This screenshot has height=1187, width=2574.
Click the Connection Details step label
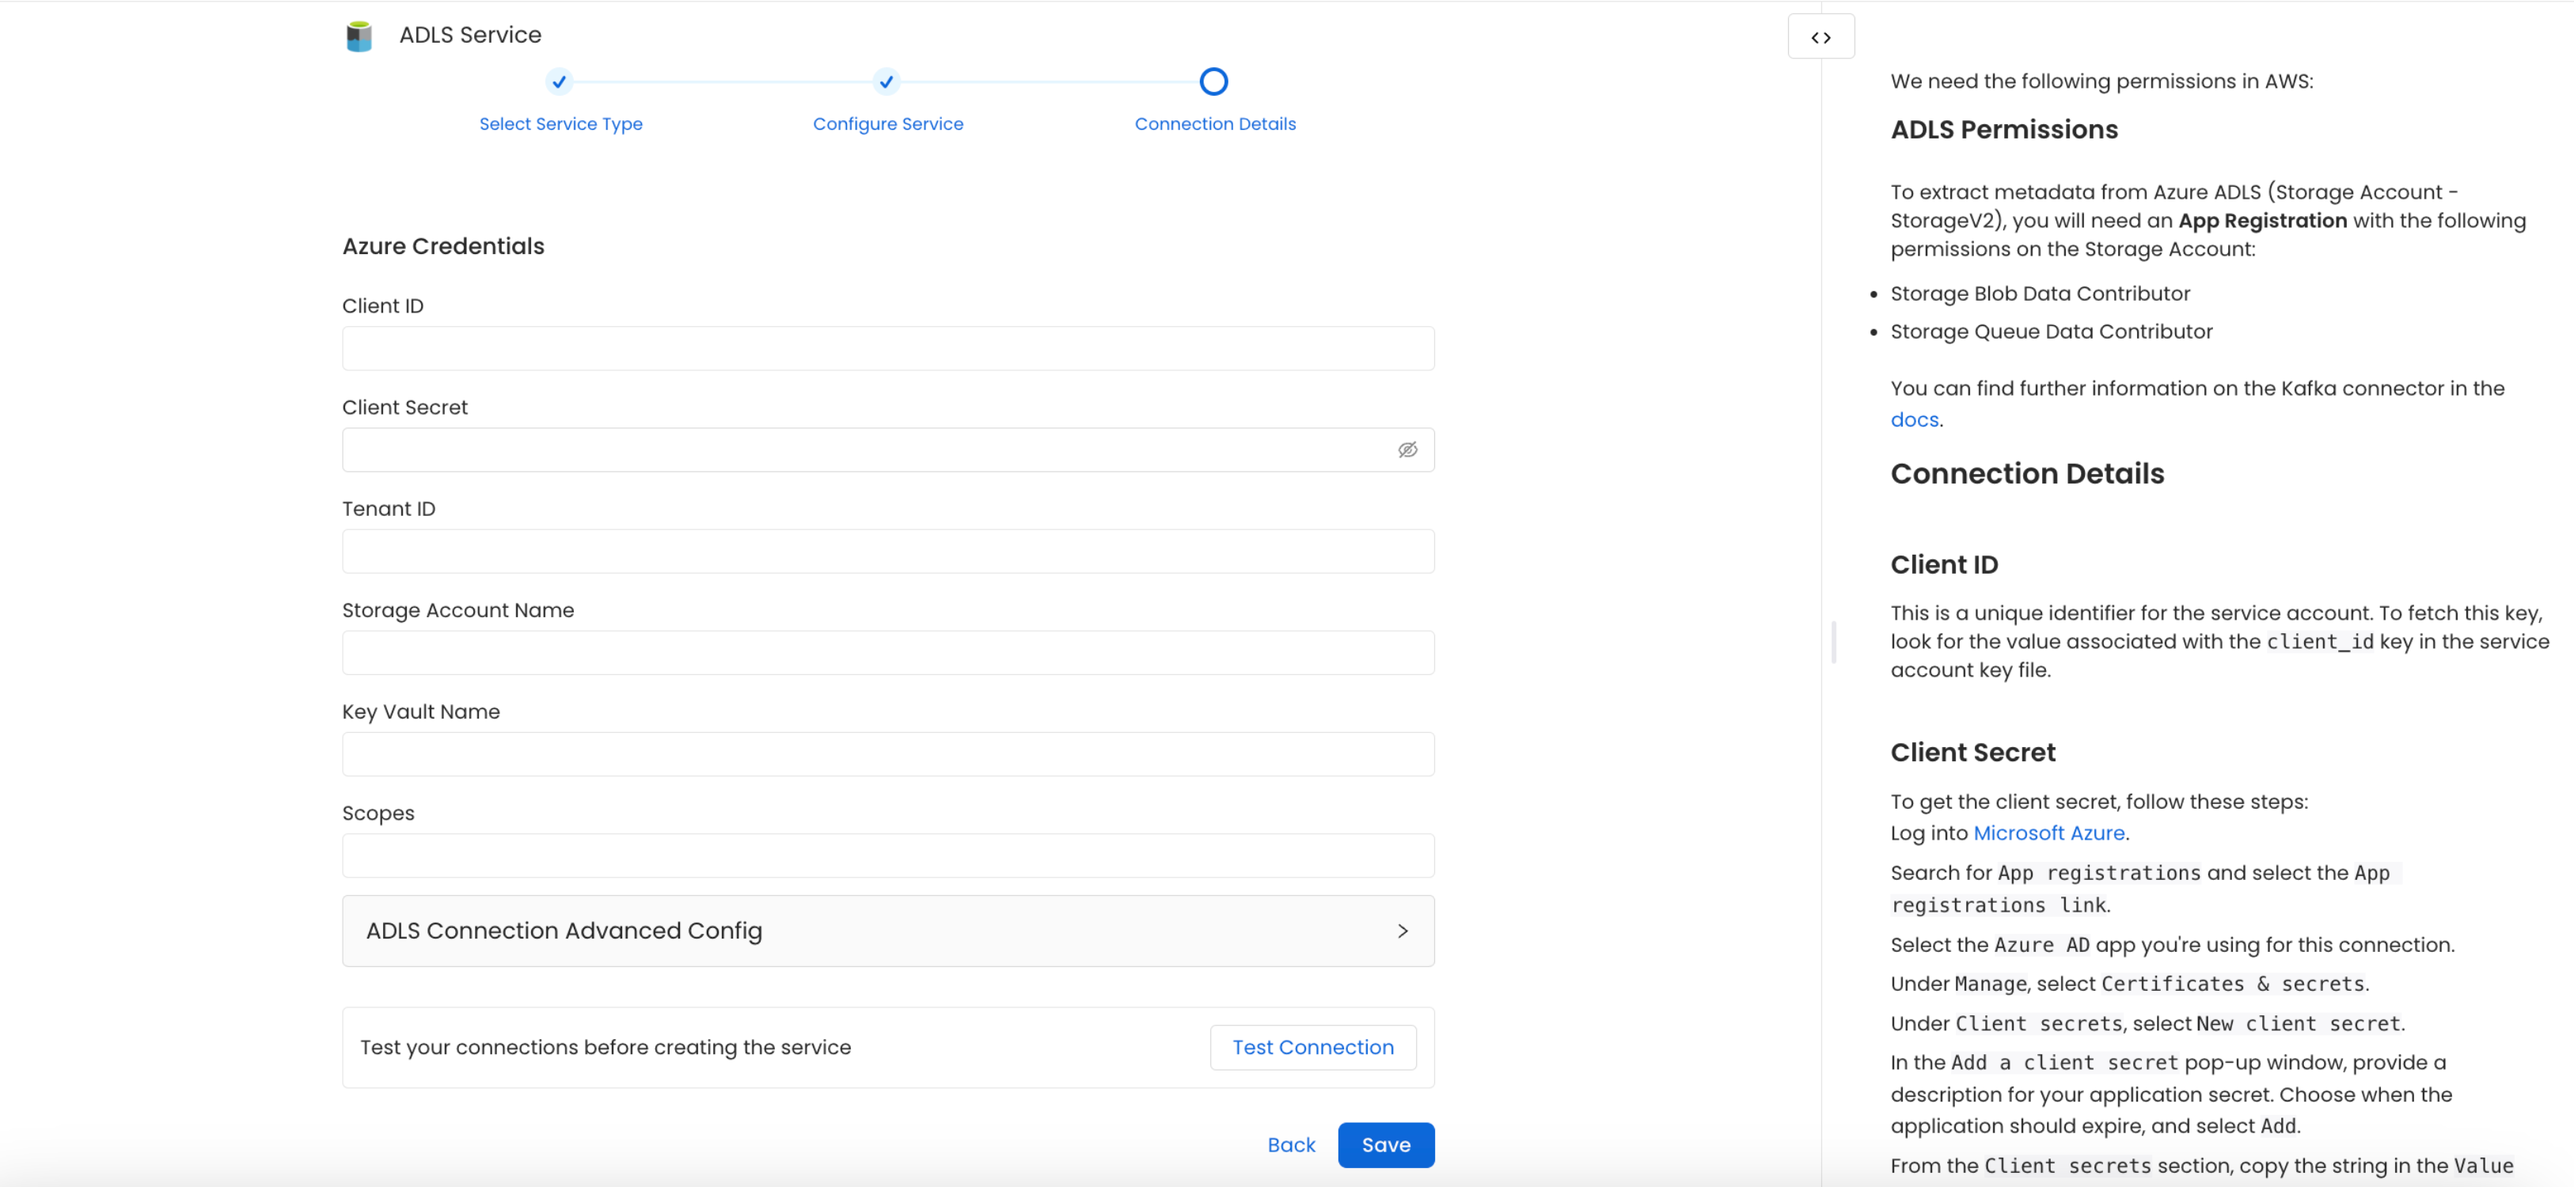(x=1214, y=124)
